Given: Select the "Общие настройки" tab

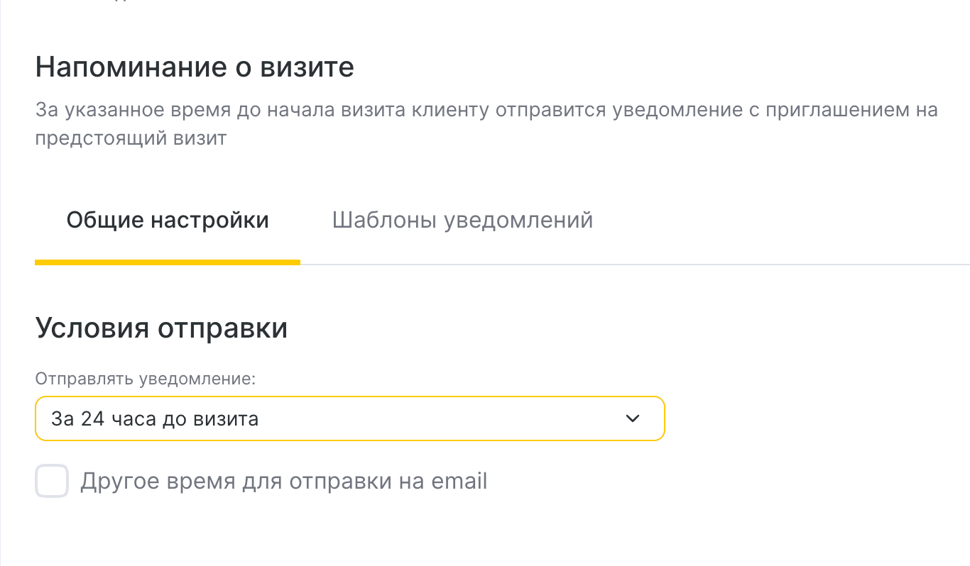Looking at the screenshot, I should [168, 220].
